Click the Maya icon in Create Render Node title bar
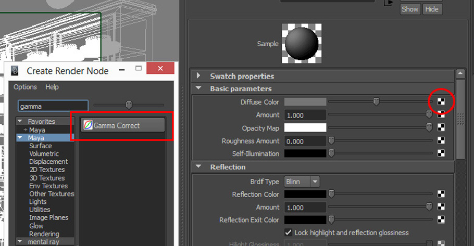Screen dimensions: 474x246 15,71
